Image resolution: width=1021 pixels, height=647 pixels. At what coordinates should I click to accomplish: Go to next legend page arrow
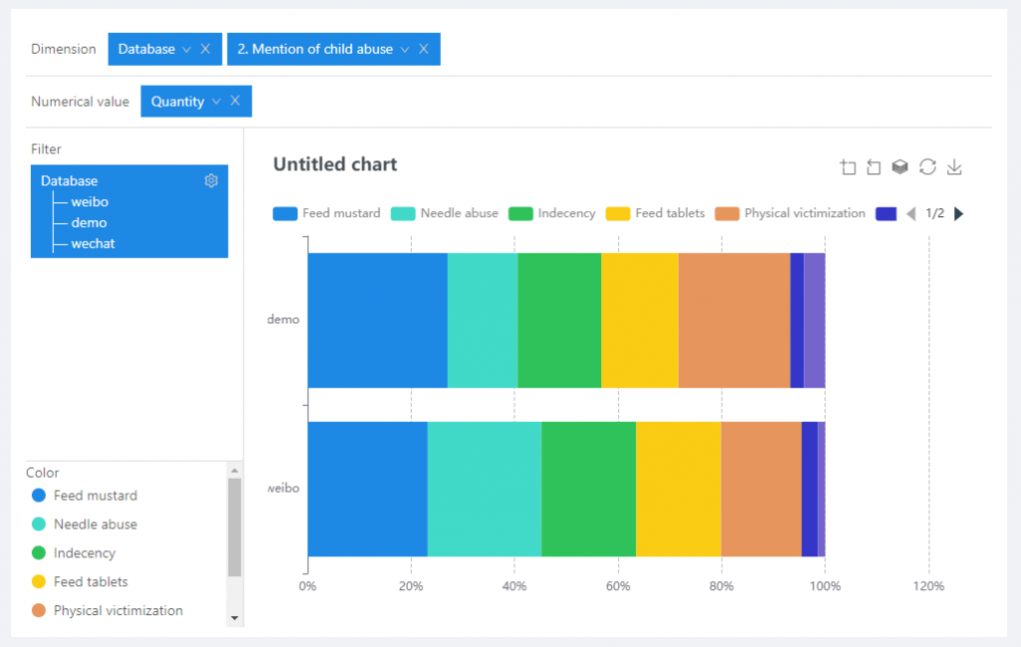pos(959,213)
